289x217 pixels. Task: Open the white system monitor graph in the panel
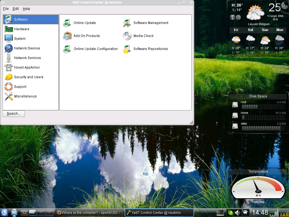pyautogui.click(x=274, y=213)
